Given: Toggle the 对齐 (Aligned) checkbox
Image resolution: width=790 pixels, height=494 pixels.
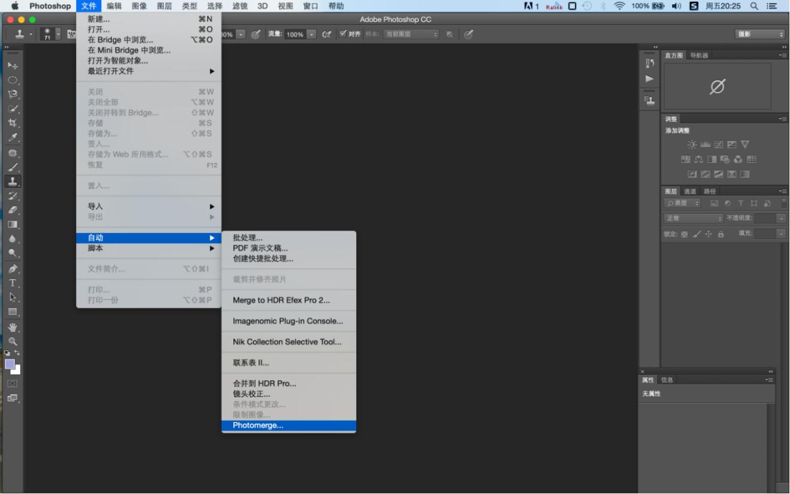Looking at the screenshot, I should click(343, 34).
